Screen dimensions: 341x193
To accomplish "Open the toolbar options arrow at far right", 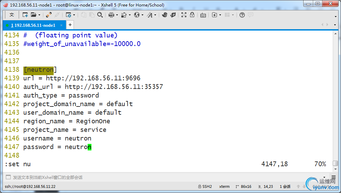I will [335, 16].
